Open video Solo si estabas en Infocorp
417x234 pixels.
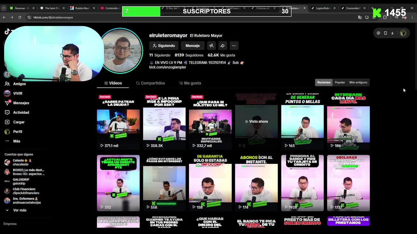click(x=210, y=183)
